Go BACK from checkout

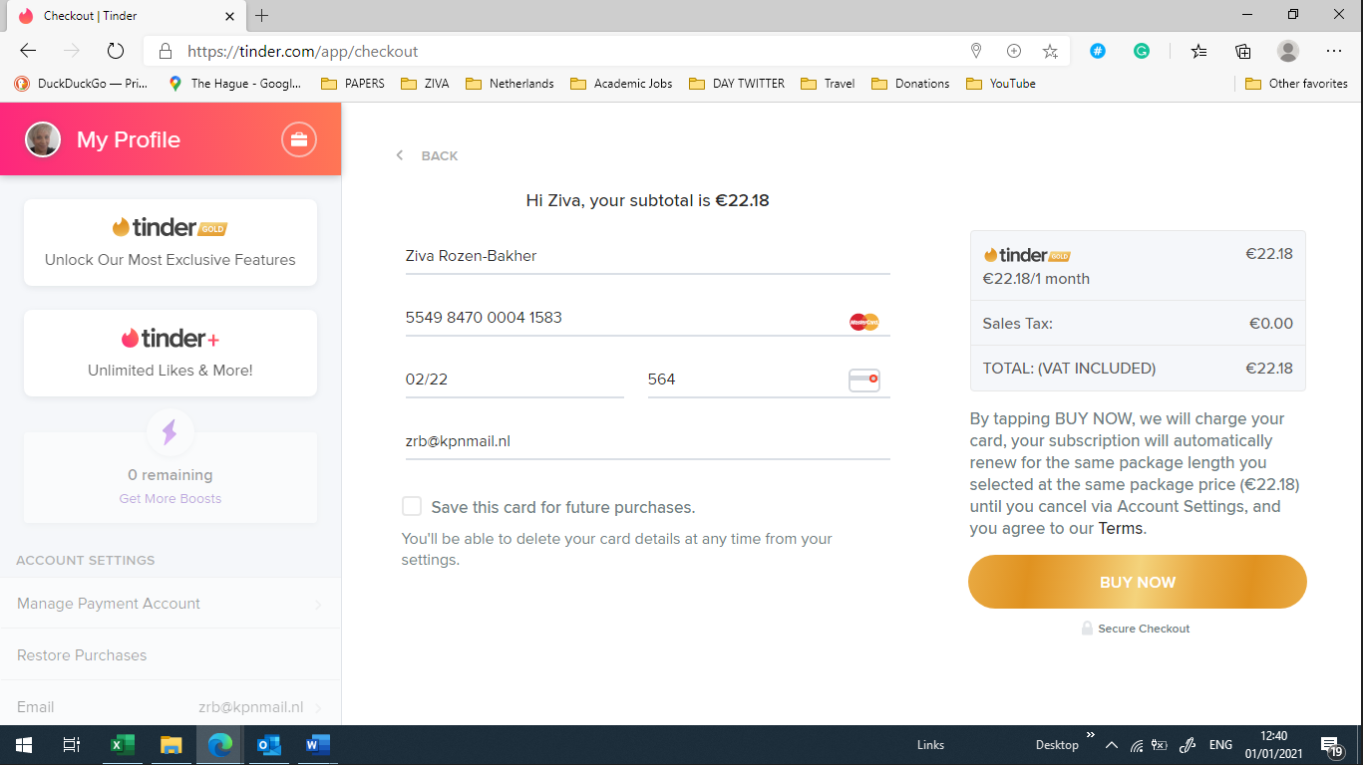(440, 155)
